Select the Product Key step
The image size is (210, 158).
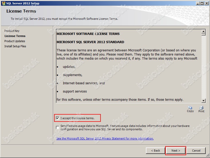coord(12,31)
